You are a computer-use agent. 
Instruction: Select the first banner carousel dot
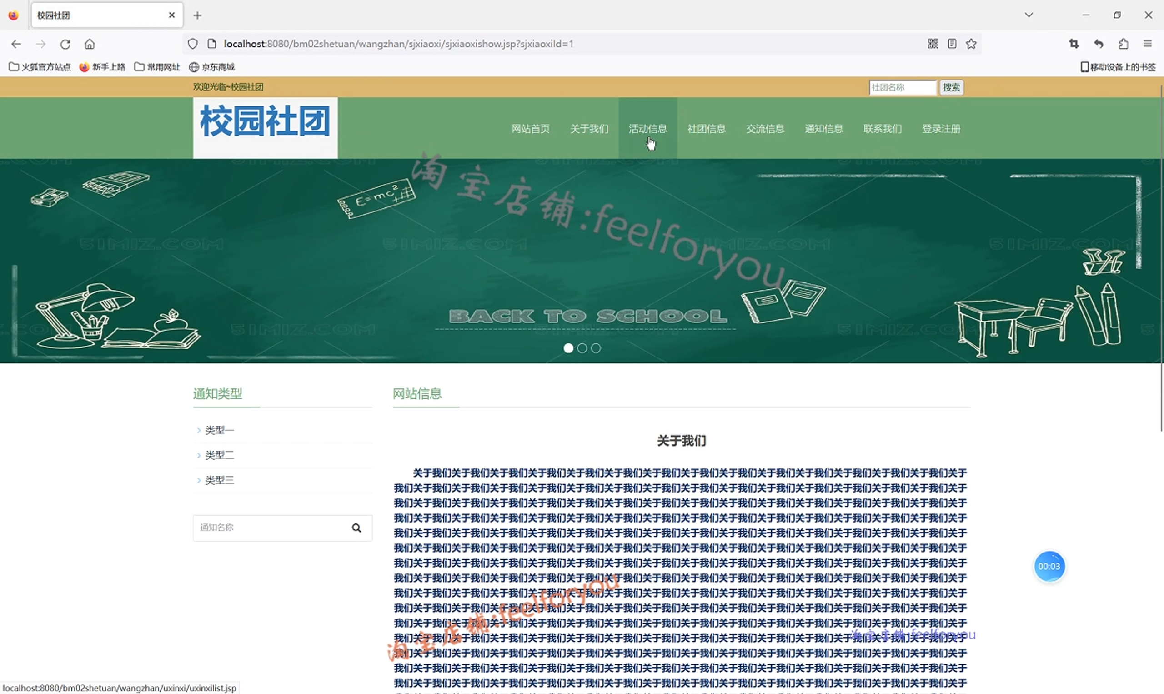(x=568, y=348)
